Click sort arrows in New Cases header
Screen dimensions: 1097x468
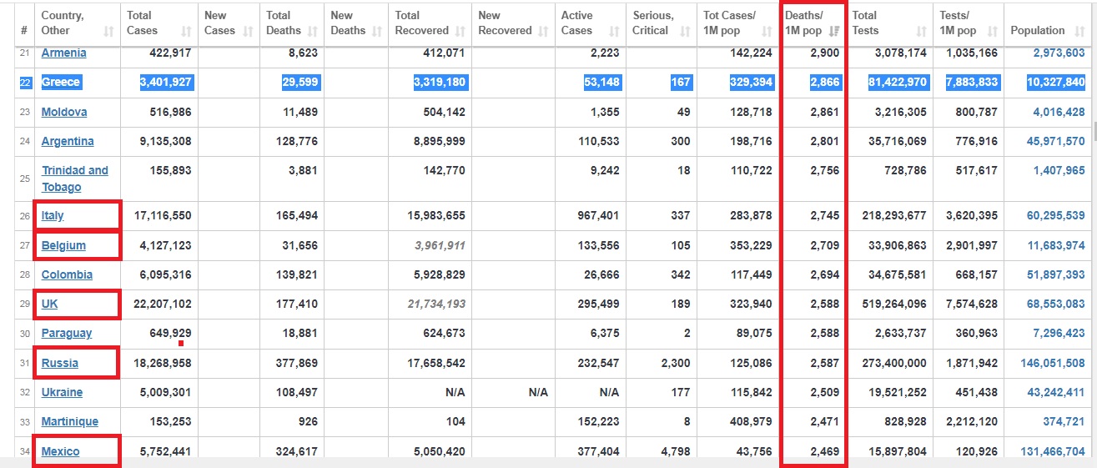248,31
